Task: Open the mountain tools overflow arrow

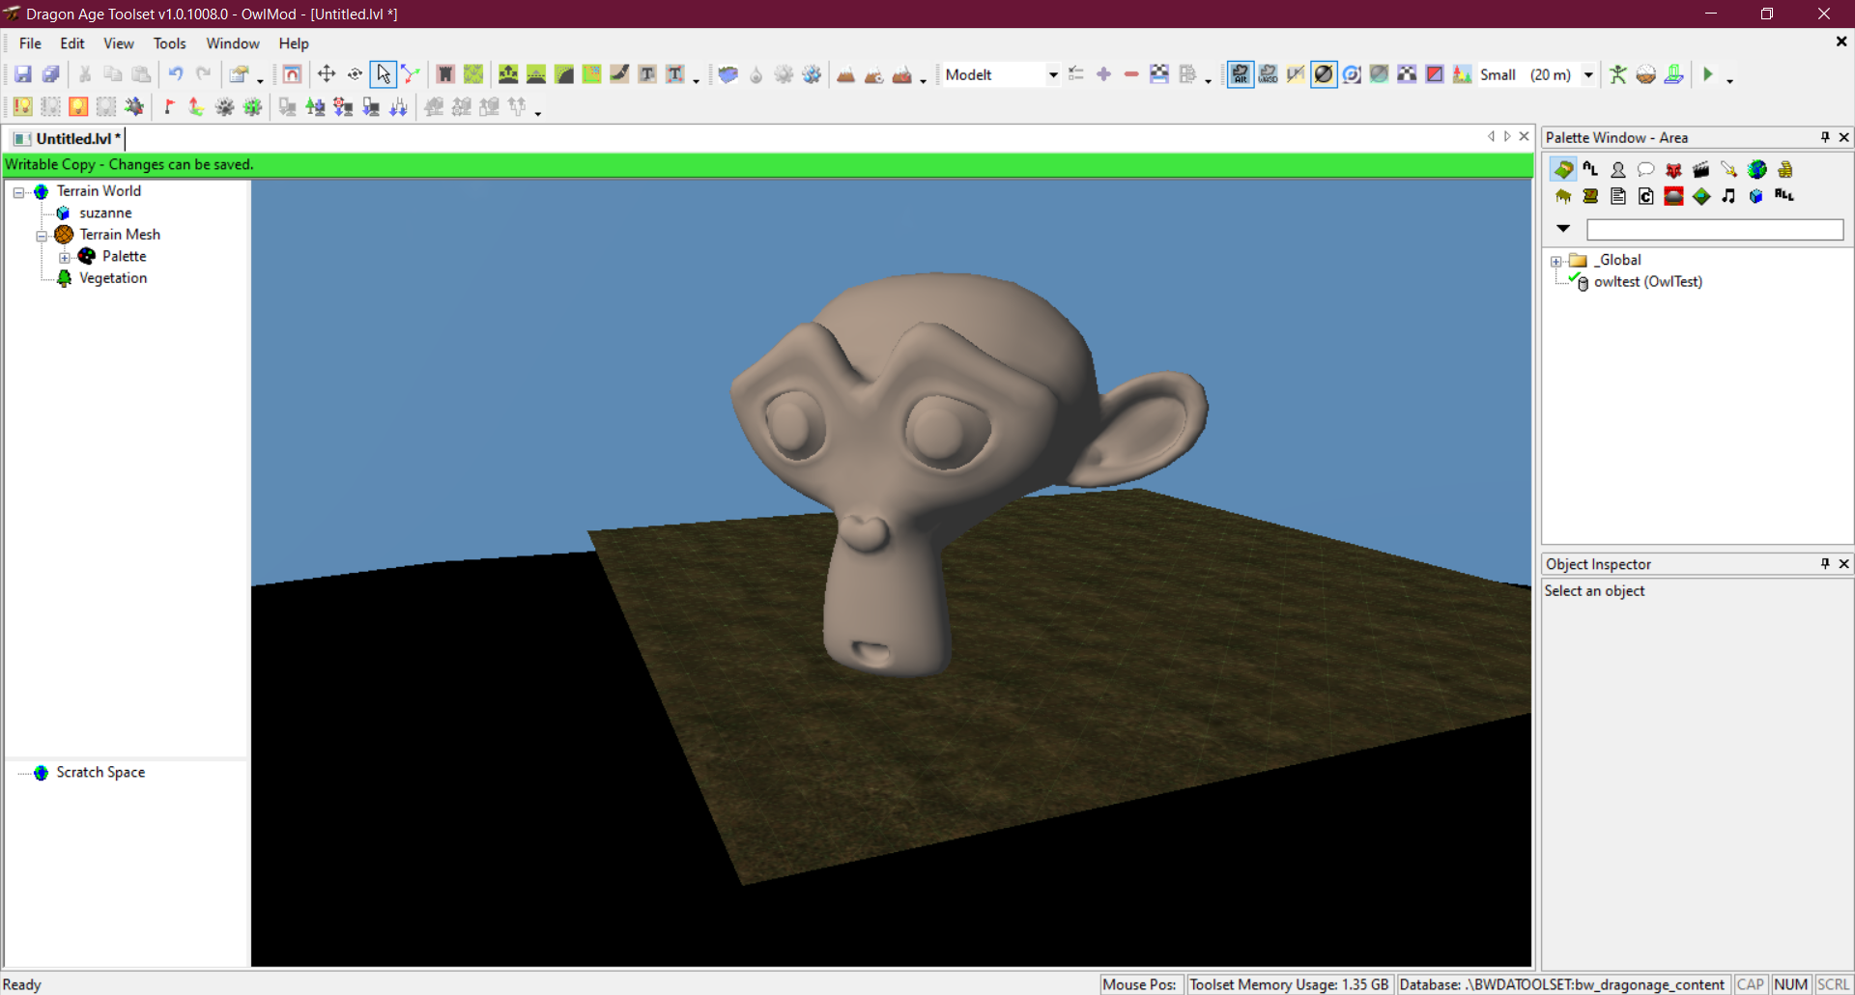Action: coord(924,80)
